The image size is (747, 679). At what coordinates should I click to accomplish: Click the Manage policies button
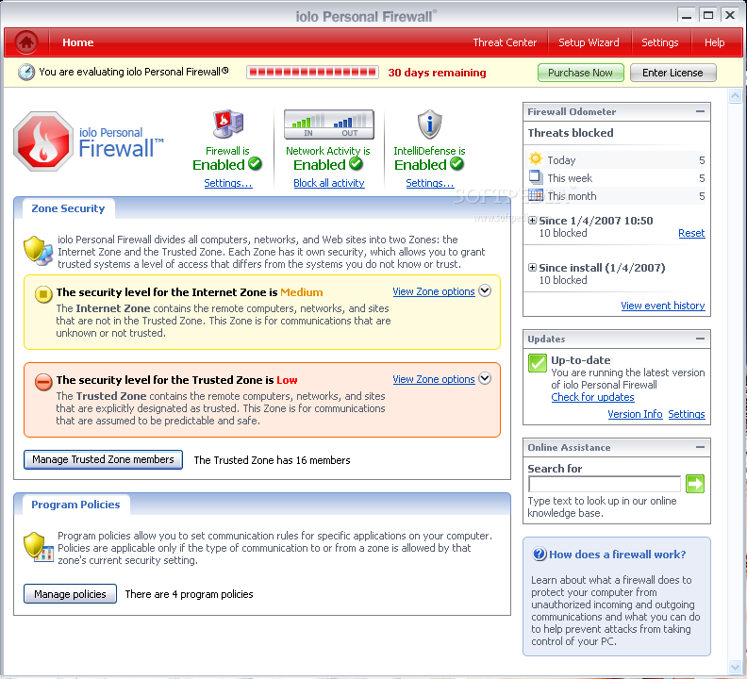coord(70,594)
